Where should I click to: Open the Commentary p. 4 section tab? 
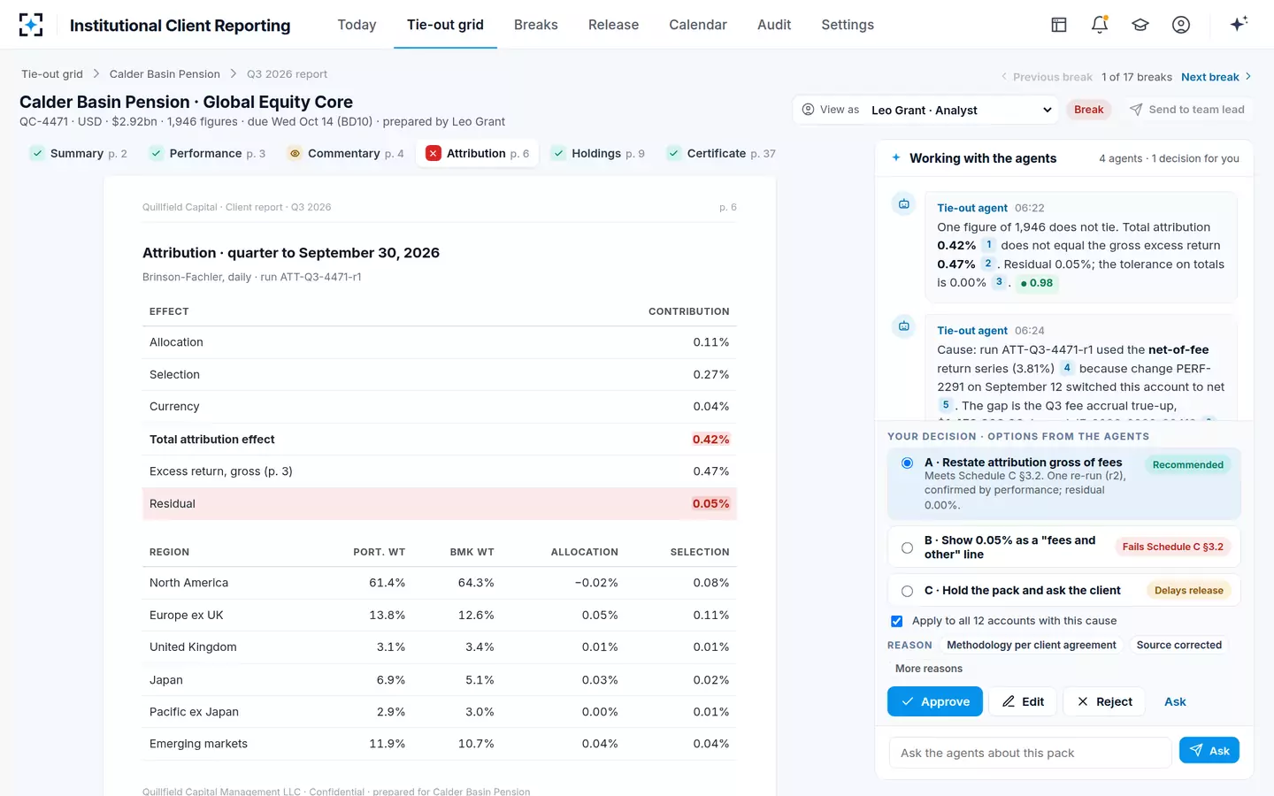[346, 153]
